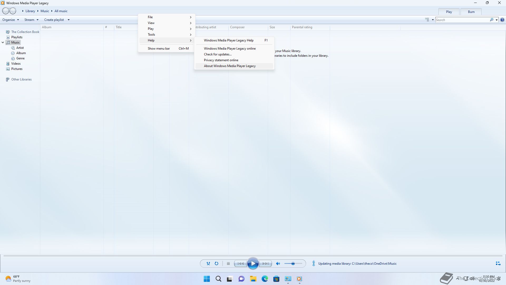This screenshot has height=285, width=506.
Task: Turn repeat on
Action: click(216, 263)
